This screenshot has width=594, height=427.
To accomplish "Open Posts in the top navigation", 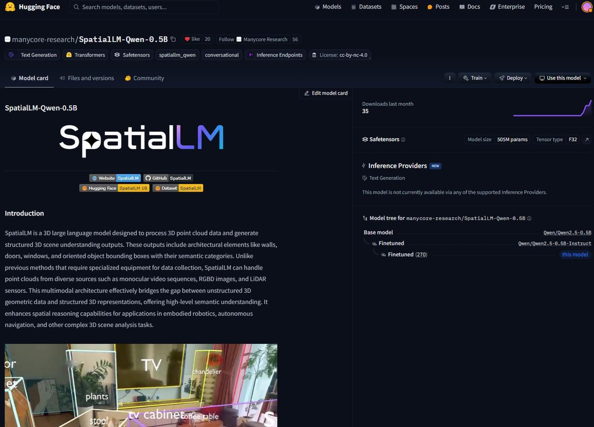I will [438, 7].
